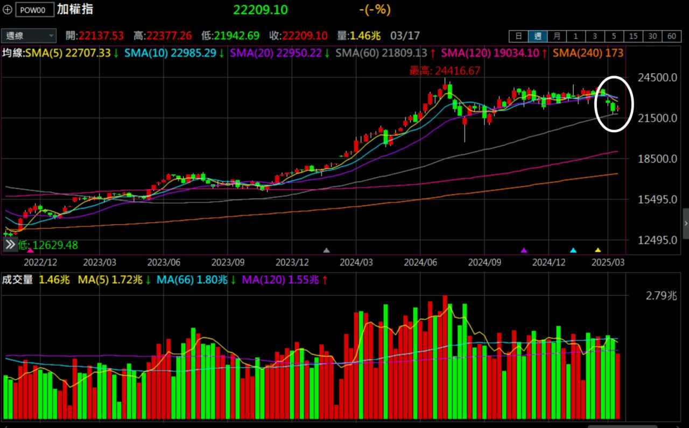Expand the double-chevron panel at chart bottom-left

click(10, 245)
